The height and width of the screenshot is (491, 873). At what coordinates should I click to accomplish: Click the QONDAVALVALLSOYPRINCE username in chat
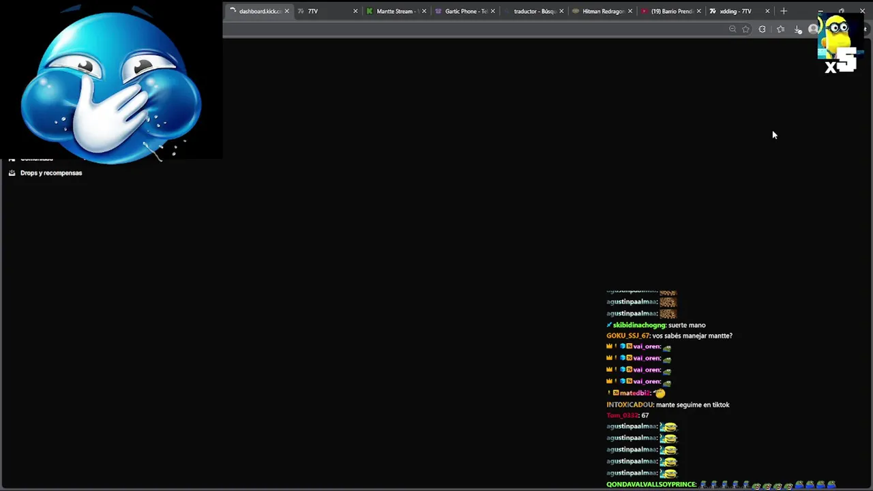pyautogui.click(x=651, y=485)
